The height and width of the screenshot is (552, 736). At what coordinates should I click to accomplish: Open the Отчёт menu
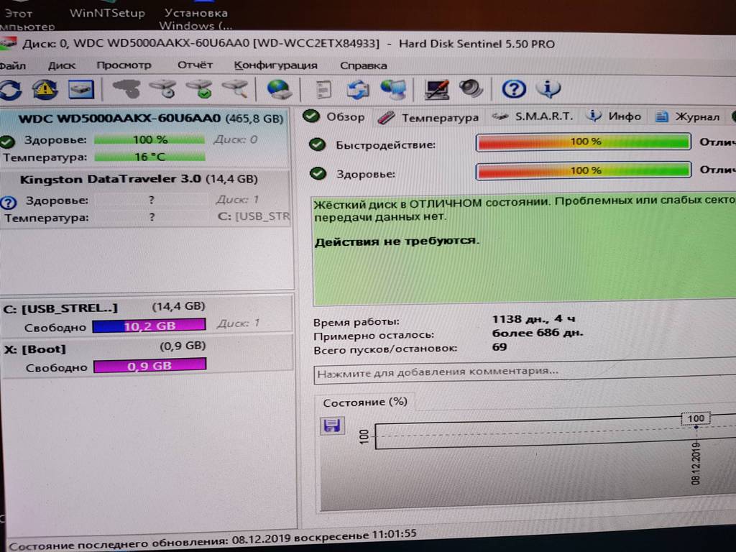tap(195, 65)
